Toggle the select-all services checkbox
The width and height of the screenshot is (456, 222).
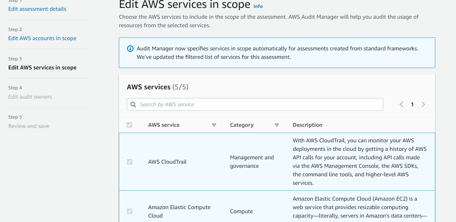(129, 125)
